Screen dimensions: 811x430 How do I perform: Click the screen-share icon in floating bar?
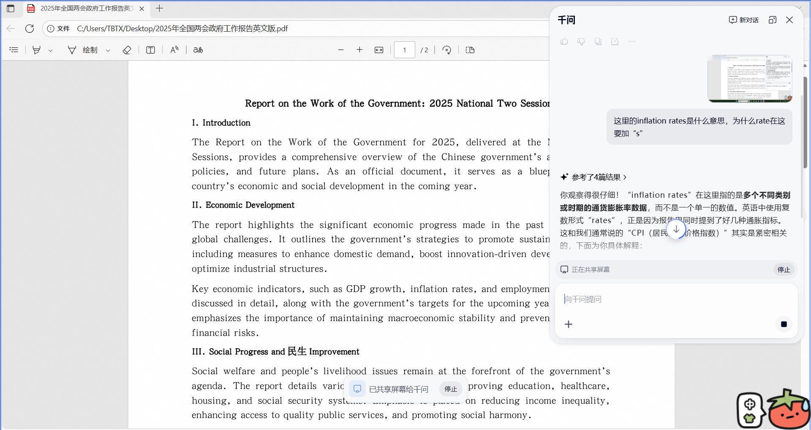pyautogui.click(x=357, y=389)
